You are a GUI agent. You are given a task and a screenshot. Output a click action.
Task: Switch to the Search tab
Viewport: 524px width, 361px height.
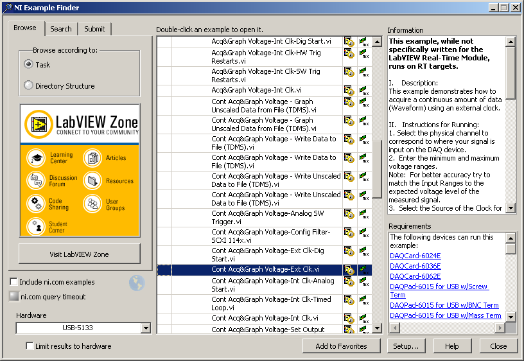[x=61, y=29]
